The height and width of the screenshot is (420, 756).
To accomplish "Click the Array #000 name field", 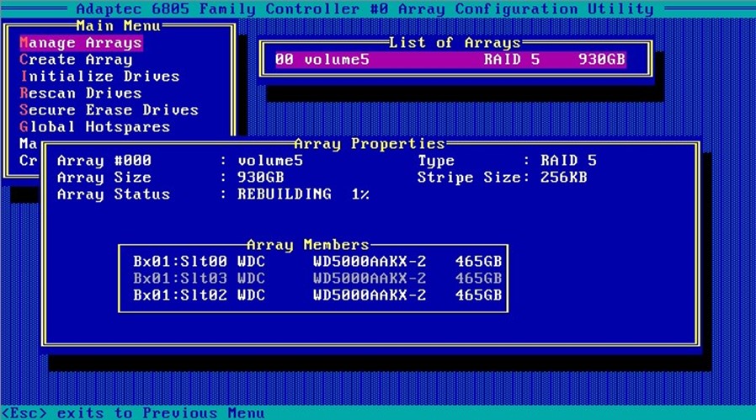I will point(270,161).
